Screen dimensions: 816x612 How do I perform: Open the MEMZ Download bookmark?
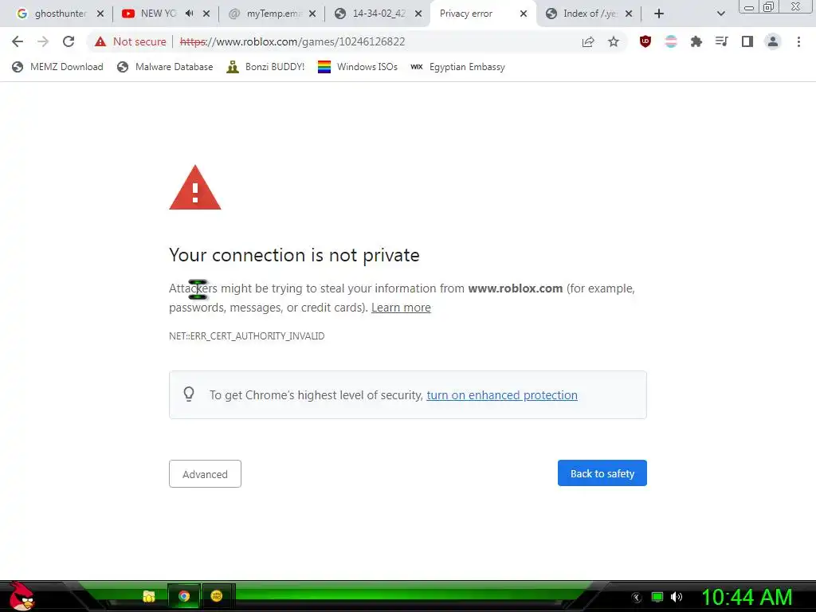[57, 67]
